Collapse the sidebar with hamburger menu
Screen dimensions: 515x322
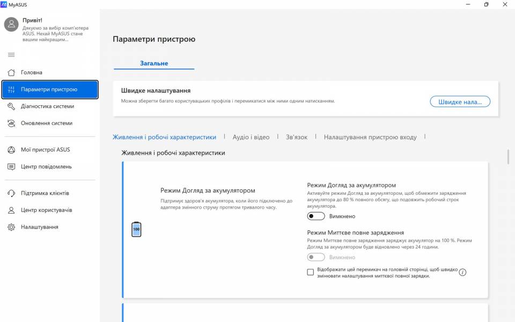click(11, 55)
